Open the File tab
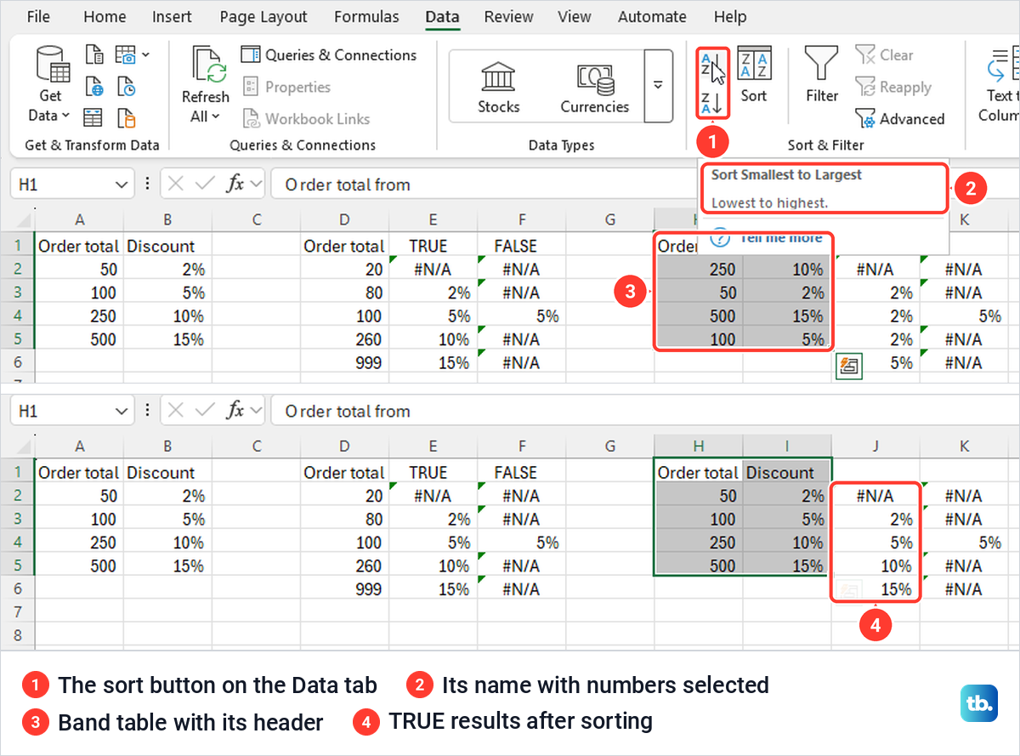The height and width of the screenshot is (756, 1020). [x=38, y=17]
